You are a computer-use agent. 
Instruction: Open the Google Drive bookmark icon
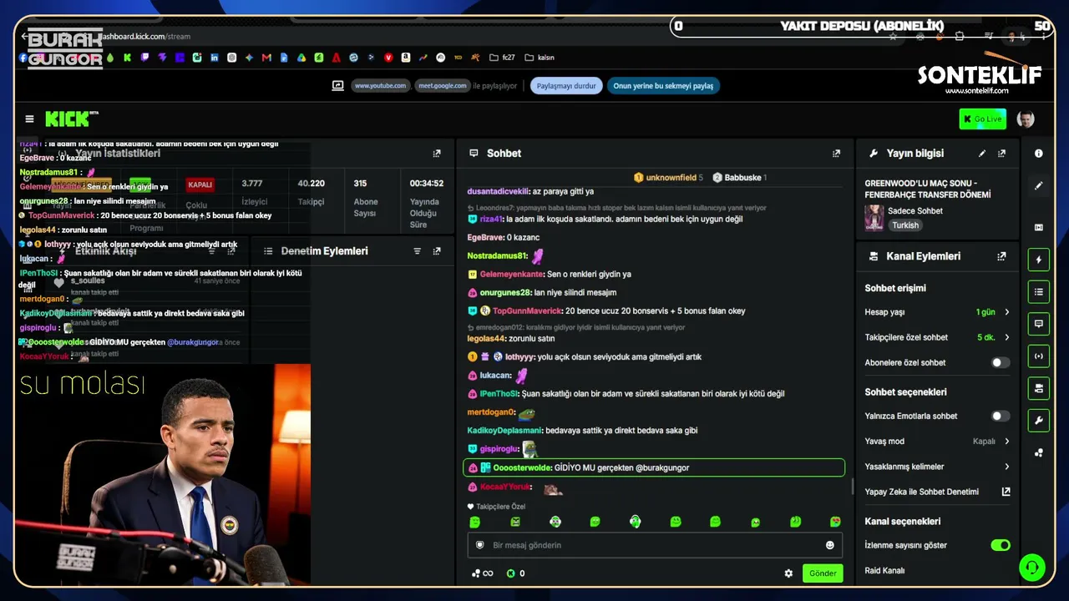tap(301, 58)
